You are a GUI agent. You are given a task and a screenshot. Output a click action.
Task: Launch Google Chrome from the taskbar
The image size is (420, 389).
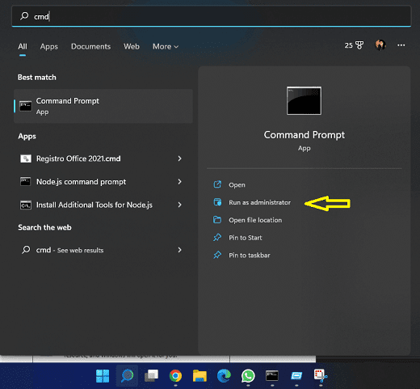175,376
